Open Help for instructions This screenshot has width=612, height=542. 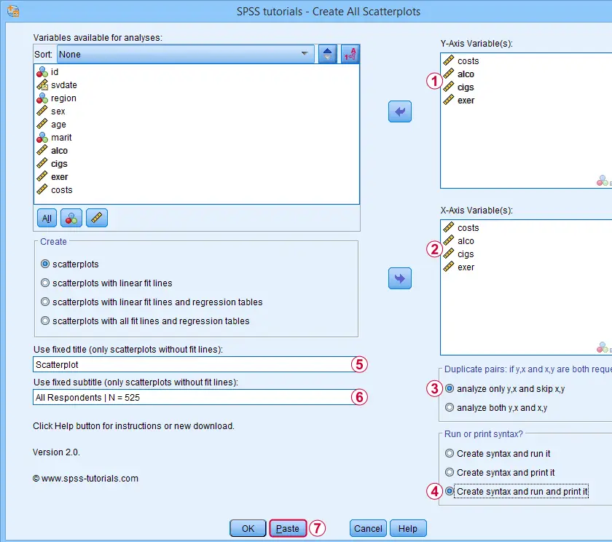(408, 528)
